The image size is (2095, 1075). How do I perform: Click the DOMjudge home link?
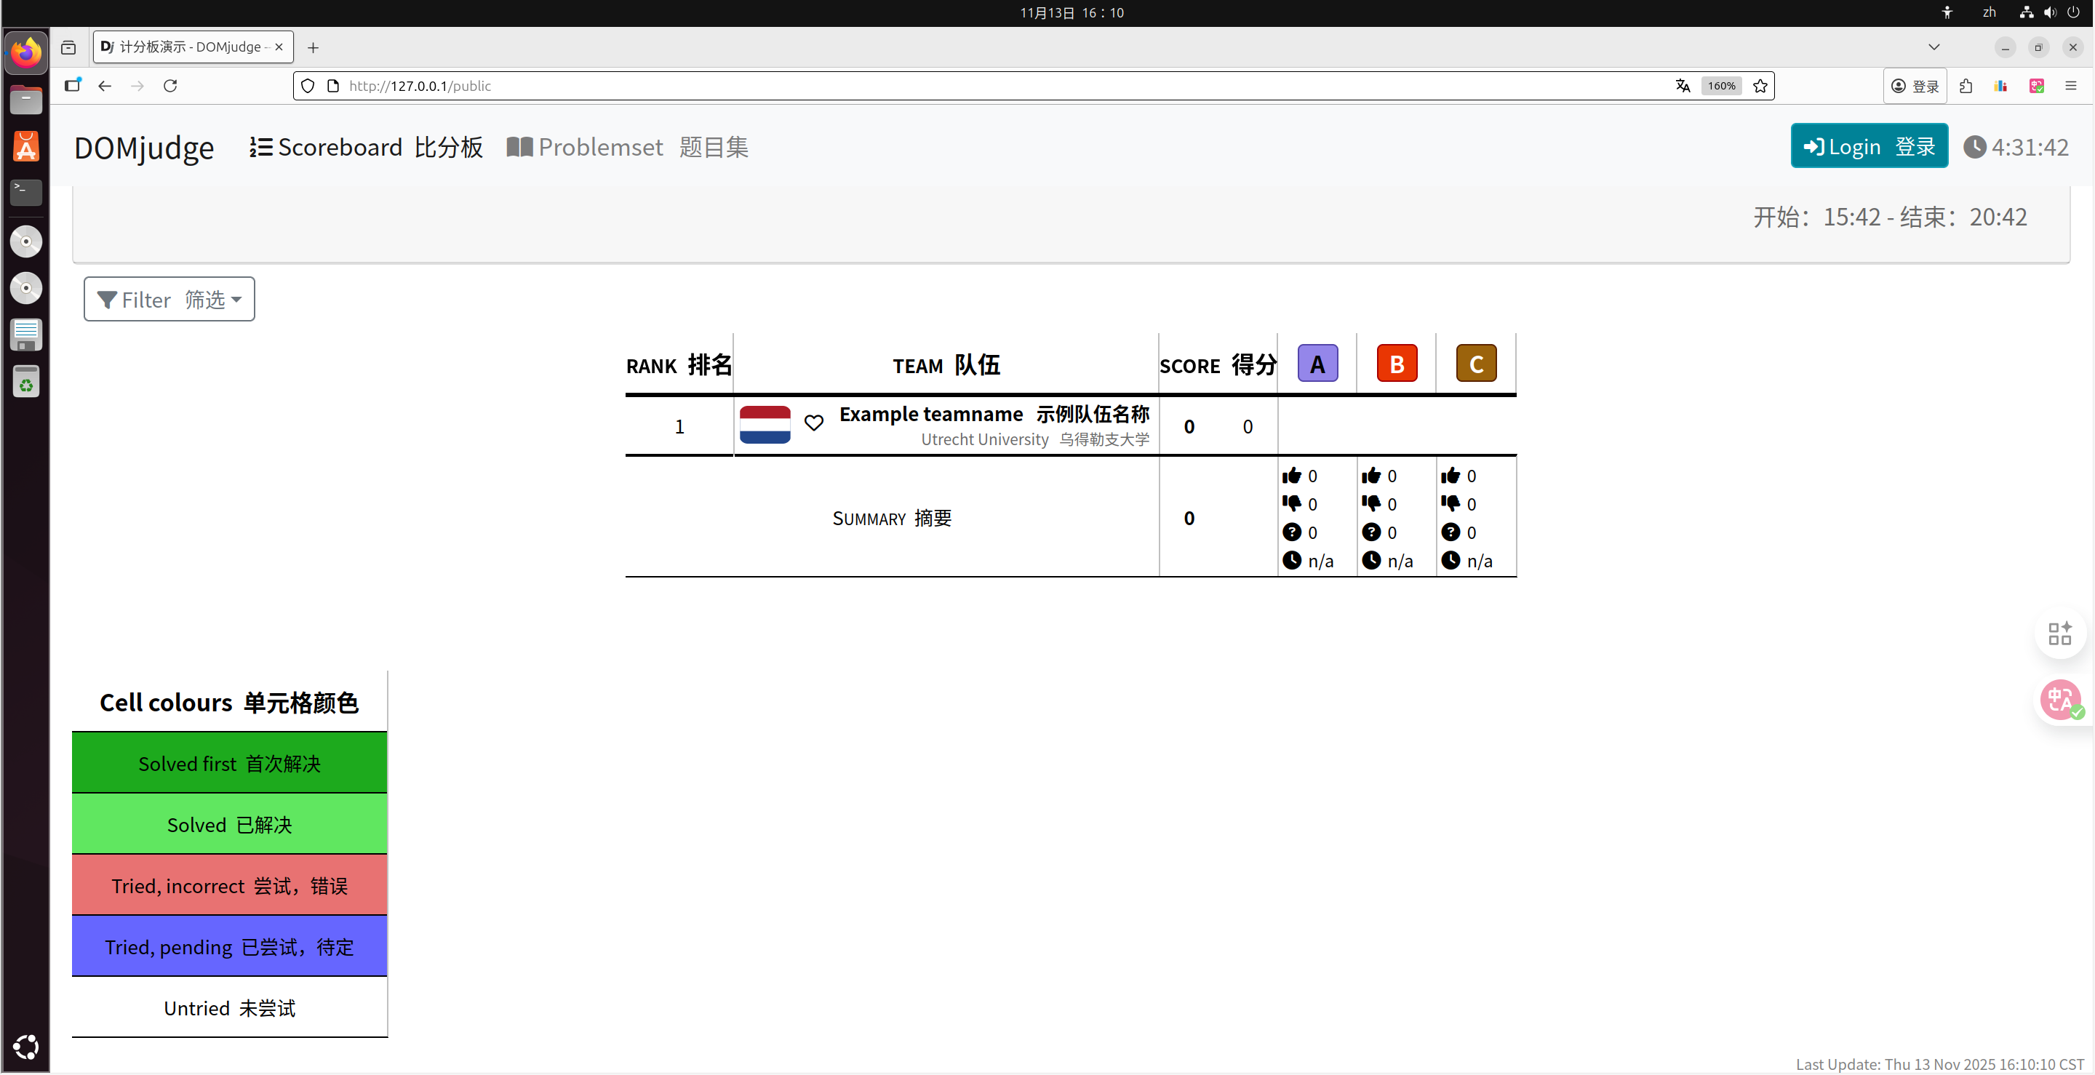coord(144,148)
